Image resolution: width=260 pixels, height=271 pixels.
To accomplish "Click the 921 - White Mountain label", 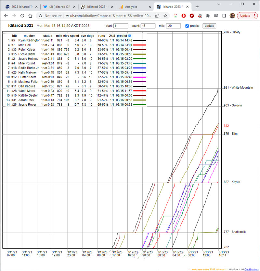I will click(x=238, y=87).
